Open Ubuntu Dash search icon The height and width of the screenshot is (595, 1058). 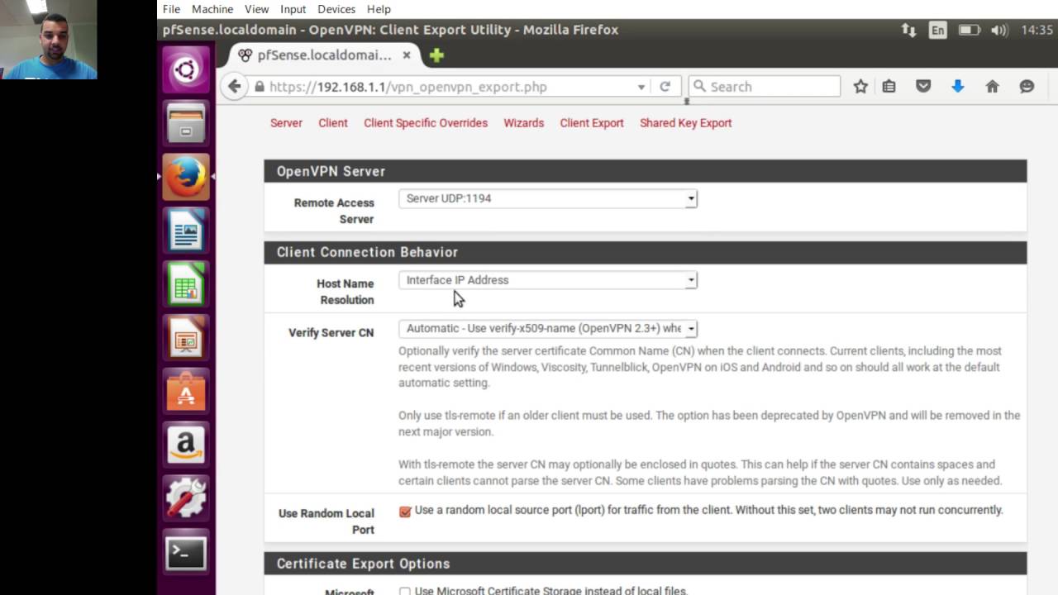(186, 69)
